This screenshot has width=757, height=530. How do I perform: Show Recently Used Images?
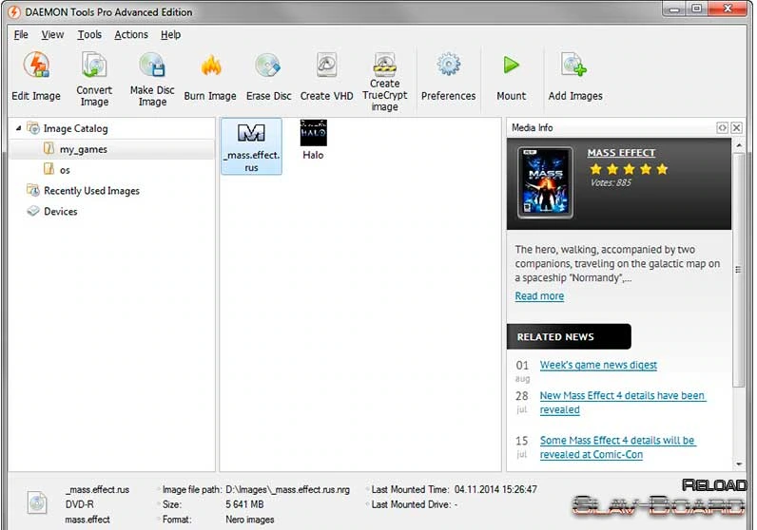(91, 191)
